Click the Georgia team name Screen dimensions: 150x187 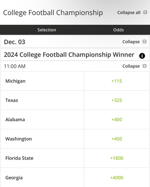14,178
